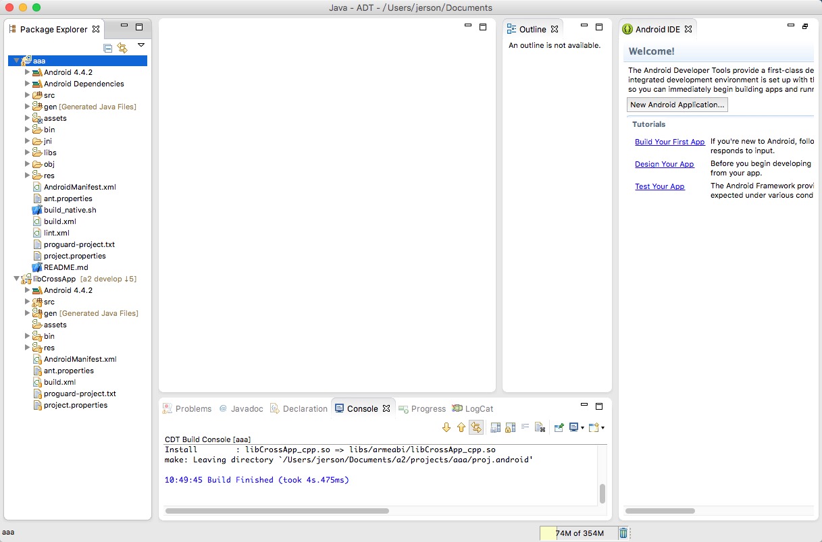The width and height of the screenshot is (822, 542).
Task: Click Collapse All in Package Explorer
Action: click(x=108, y=48)
